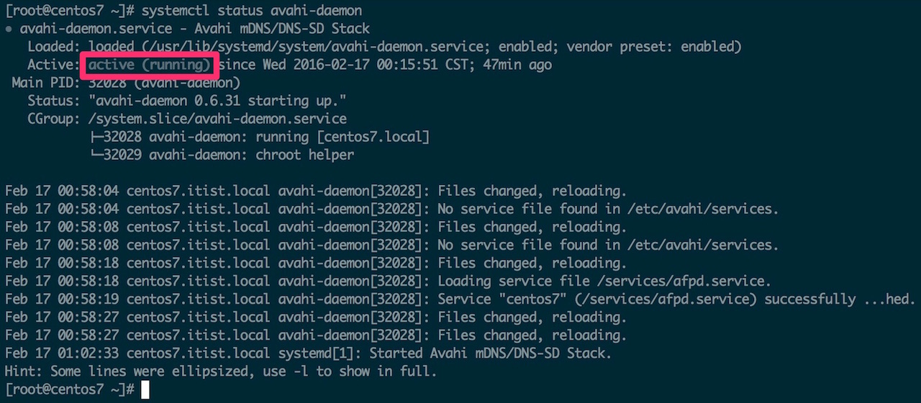Click the first "Files changed, reloading." log line
Image resolution: width=921 pixels, height=403 pixels.
point(532,191)
